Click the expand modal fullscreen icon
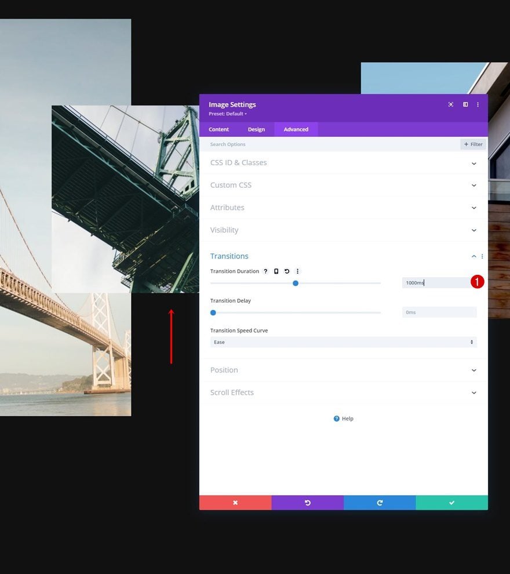 point(451,104)
